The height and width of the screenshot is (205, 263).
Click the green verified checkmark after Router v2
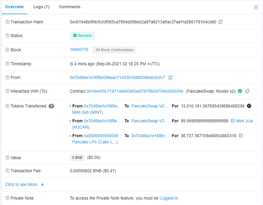240,91
